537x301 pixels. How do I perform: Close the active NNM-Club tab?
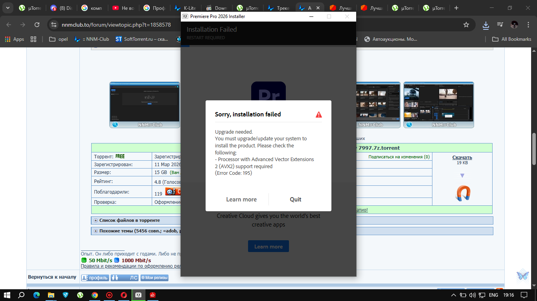tap(318, 8)
